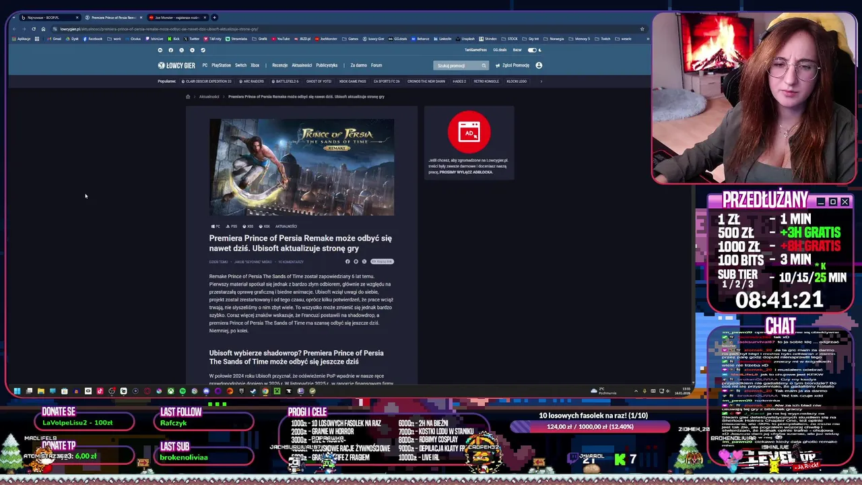
Task: Click the article headline Premiera Prince of Persia
Action: (300, 243)
